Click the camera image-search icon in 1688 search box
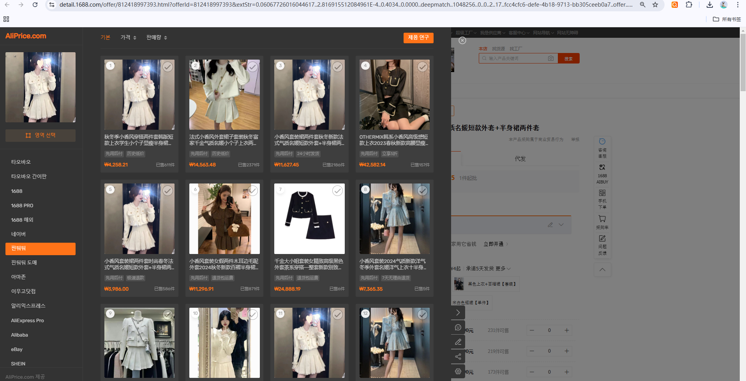Image resolution: width=746 pixels, height=381 pixels. point(550,58)
